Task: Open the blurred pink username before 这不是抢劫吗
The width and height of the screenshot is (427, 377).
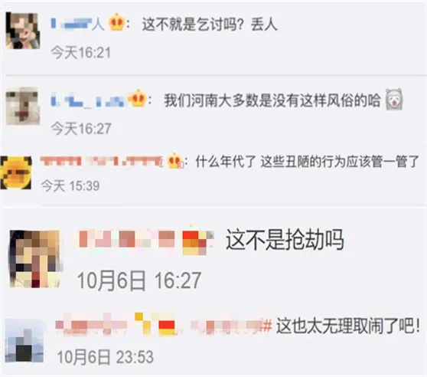Action: point(126,239)
